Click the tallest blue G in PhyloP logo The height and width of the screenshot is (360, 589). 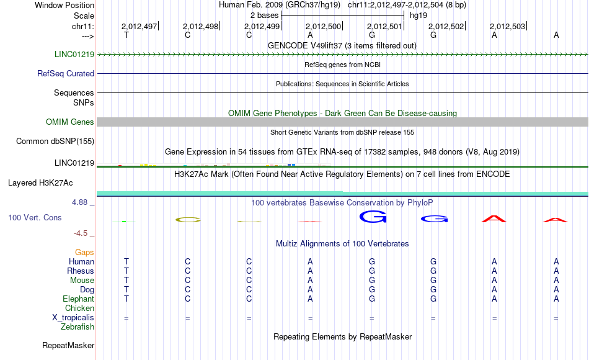[x=373, y=217]
